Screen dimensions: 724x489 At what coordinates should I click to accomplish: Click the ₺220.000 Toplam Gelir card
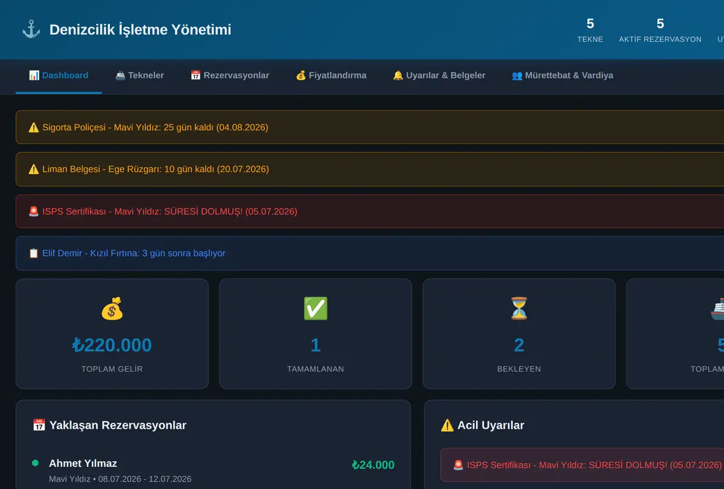click(112, 333)
